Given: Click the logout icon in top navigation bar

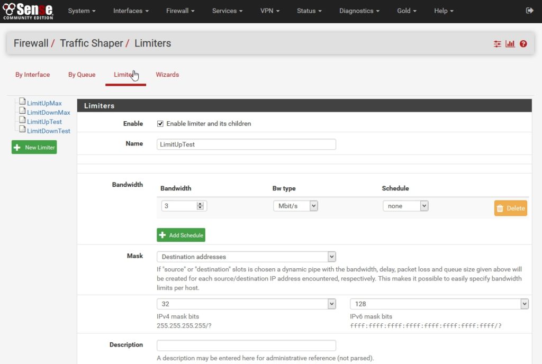Looking at the screenshot, I should pos(529,11).
